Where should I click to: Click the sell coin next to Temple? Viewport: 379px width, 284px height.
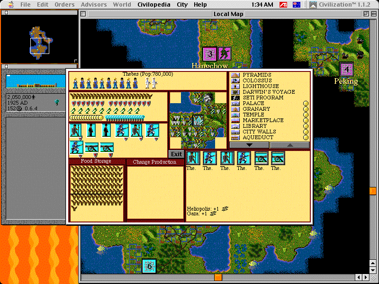(306, 115)
